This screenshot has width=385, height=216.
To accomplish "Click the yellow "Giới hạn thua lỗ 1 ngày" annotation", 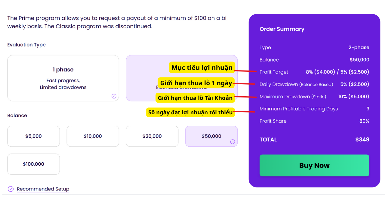I will (196, 83).
